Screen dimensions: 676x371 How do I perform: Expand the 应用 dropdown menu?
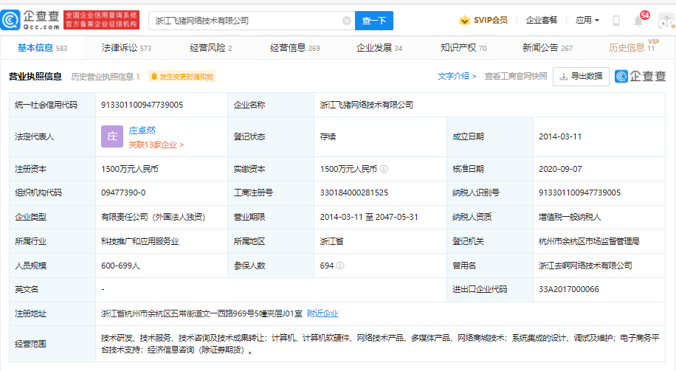[587, 20]
